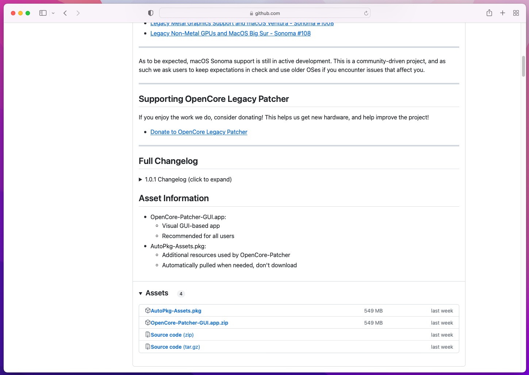The height and width of the screenshot is (375, 529).
Task: Expand the 1.0.1 Changelog details
Action: point(185,179)
